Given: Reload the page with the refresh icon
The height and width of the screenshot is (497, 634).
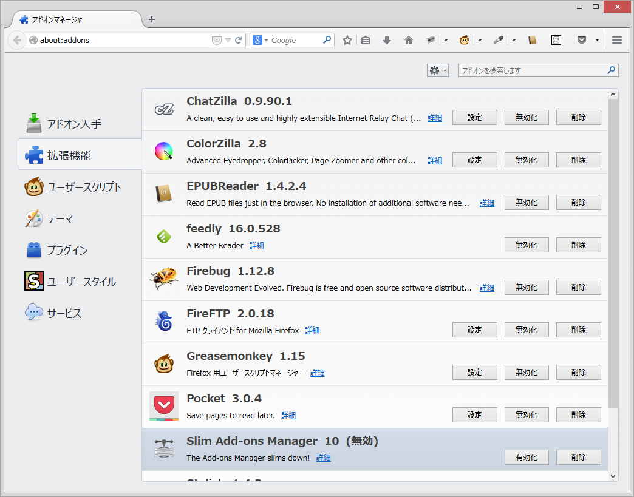Looking at the screenshot, I should pos(238,40).
